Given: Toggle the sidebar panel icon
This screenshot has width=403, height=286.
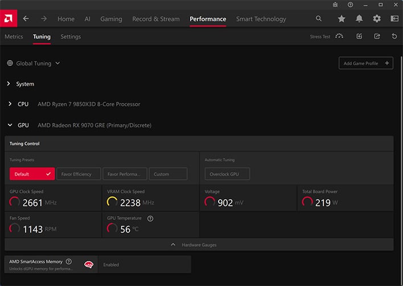Looking at the screenshot, I should point(394,19).
